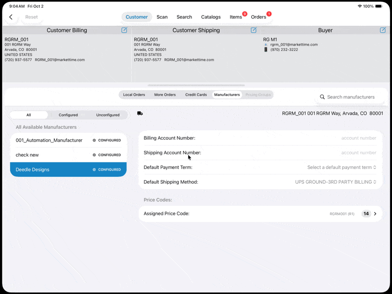Expand Assigned Price Code chevron
392x294 pixels.
[375, 214]
